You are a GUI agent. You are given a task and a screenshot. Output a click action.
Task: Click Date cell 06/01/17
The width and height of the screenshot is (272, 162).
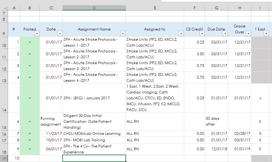54,149
